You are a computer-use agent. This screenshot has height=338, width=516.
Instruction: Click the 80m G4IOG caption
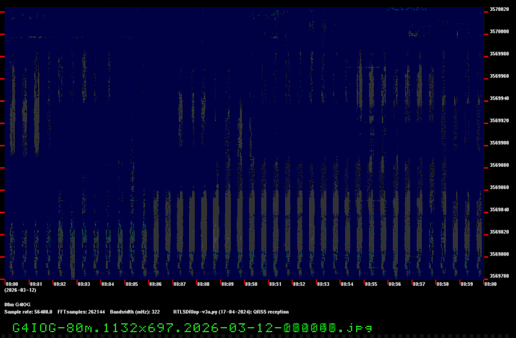point(17,305)
